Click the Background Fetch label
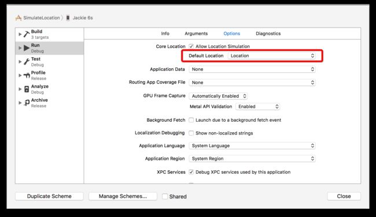This screenshot has height=217, width=376. 166,120
